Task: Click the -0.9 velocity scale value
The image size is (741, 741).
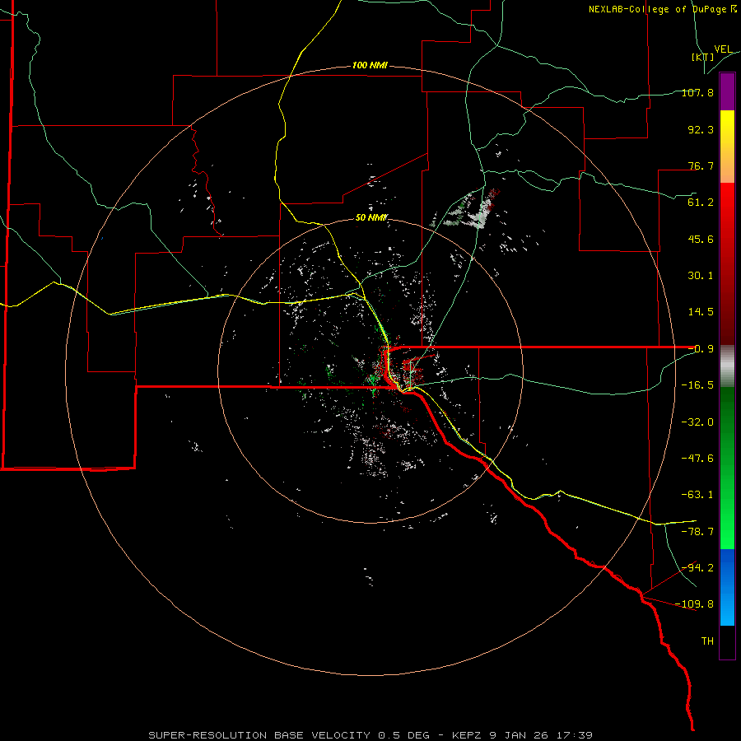Action: click(x=701, y=349)
